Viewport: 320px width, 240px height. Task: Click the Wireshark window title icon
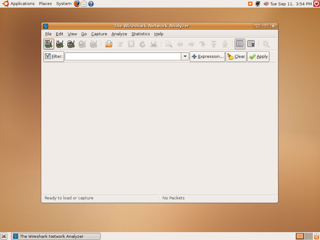click(46, 26)
